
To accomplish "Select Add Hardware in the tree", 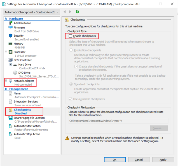I will [22, 23].
